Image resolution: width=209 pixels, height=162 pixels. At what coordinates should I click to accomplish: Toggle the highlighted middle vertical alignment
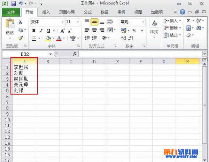(x=94, y=22)
